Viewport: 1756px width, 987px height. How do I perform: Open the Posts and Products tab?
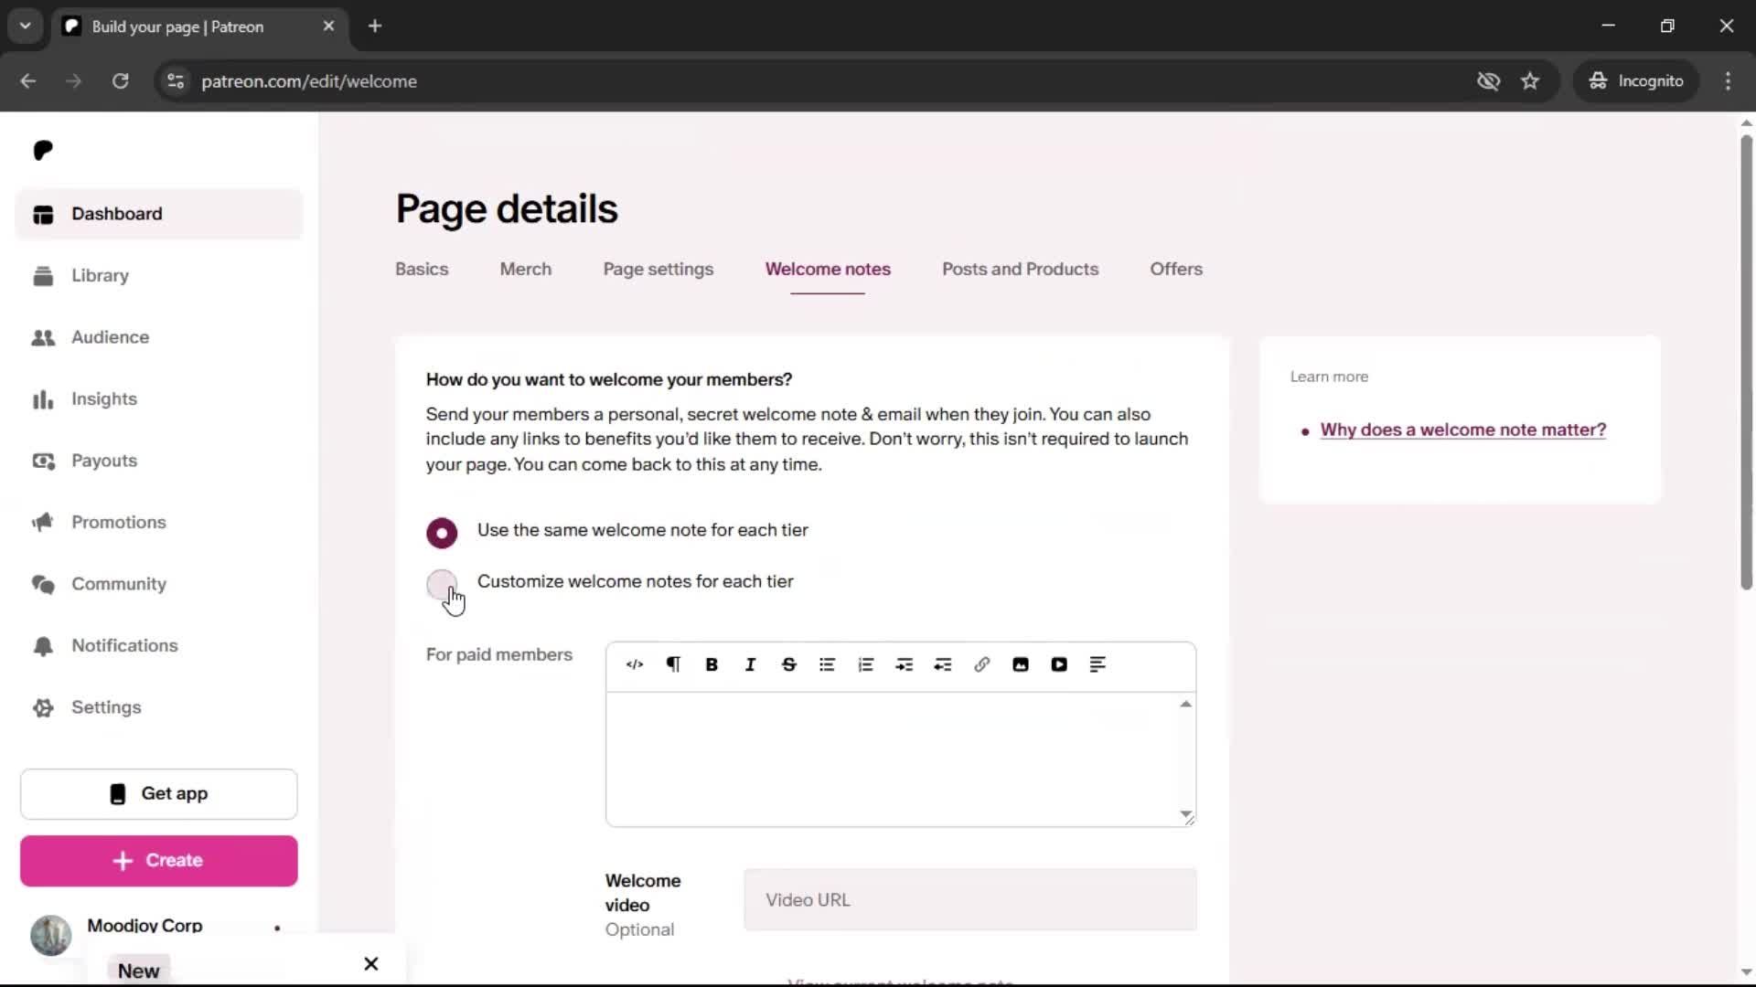(x=1020, y=270)
